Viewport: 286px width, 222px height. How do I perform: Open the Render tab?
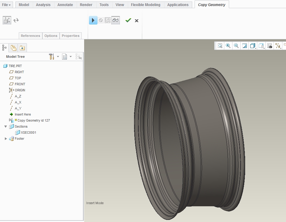(86, 5)
